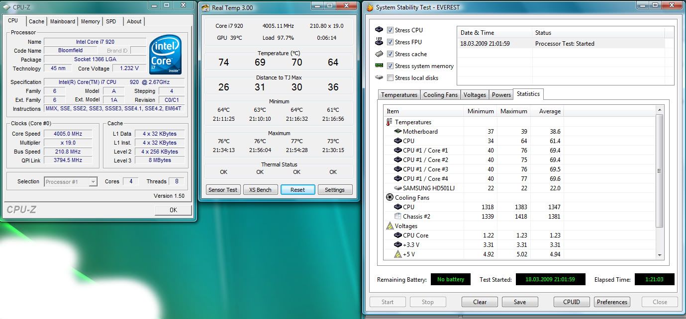686x319 pixels.
Task: Open EVEREST Preferences
Action: coord(612,302)
